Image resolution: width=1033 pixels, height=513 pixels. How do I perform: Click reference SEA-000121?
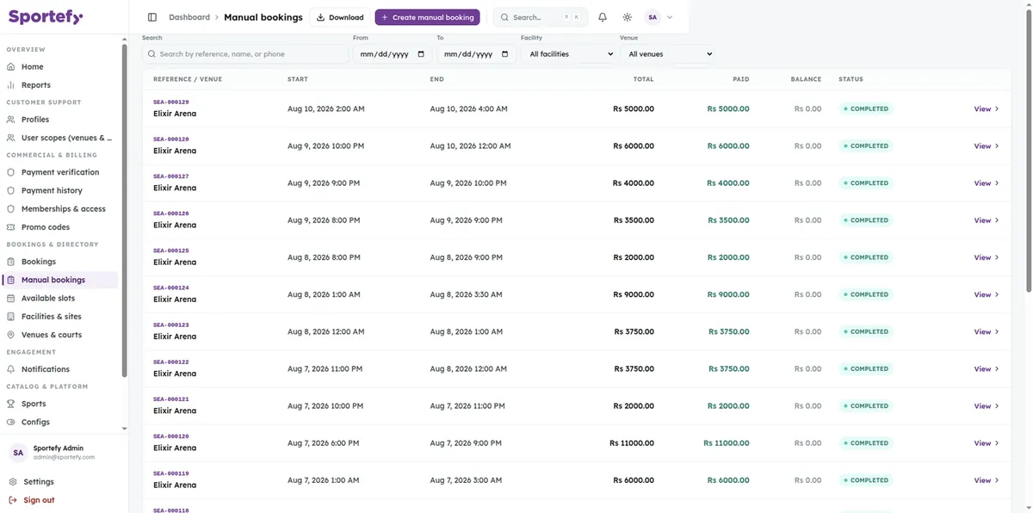coord(171,399)
